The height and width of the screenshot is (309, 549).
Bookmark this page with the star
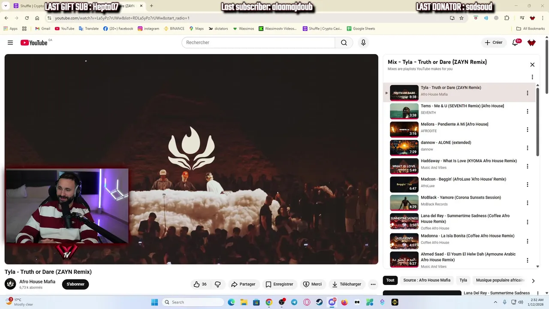point(462,18)
